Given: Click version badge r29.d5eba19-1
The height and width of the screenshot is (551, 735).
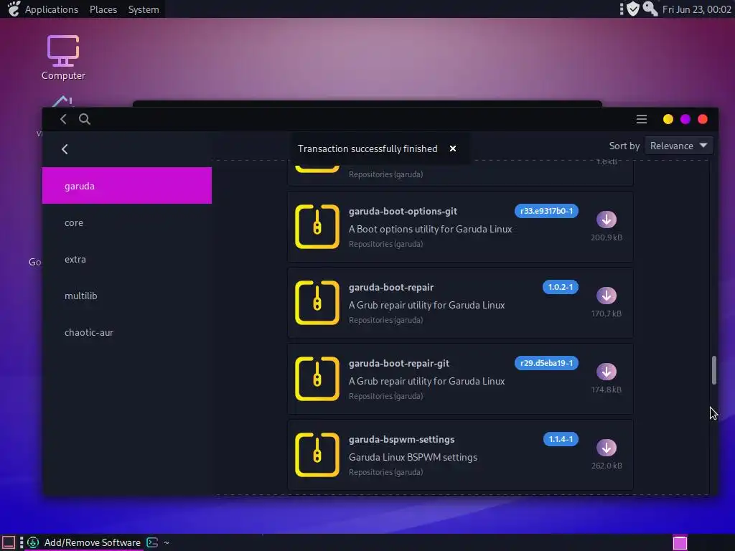Looking at the screenshot, I should 546,362.
